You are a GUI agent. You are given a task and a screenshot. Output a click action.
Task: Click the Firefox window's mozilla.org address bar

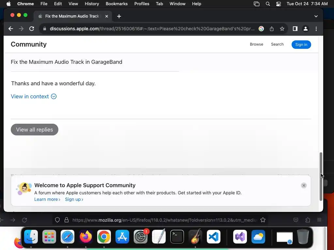pyautogui.click(x=164, y=220)
